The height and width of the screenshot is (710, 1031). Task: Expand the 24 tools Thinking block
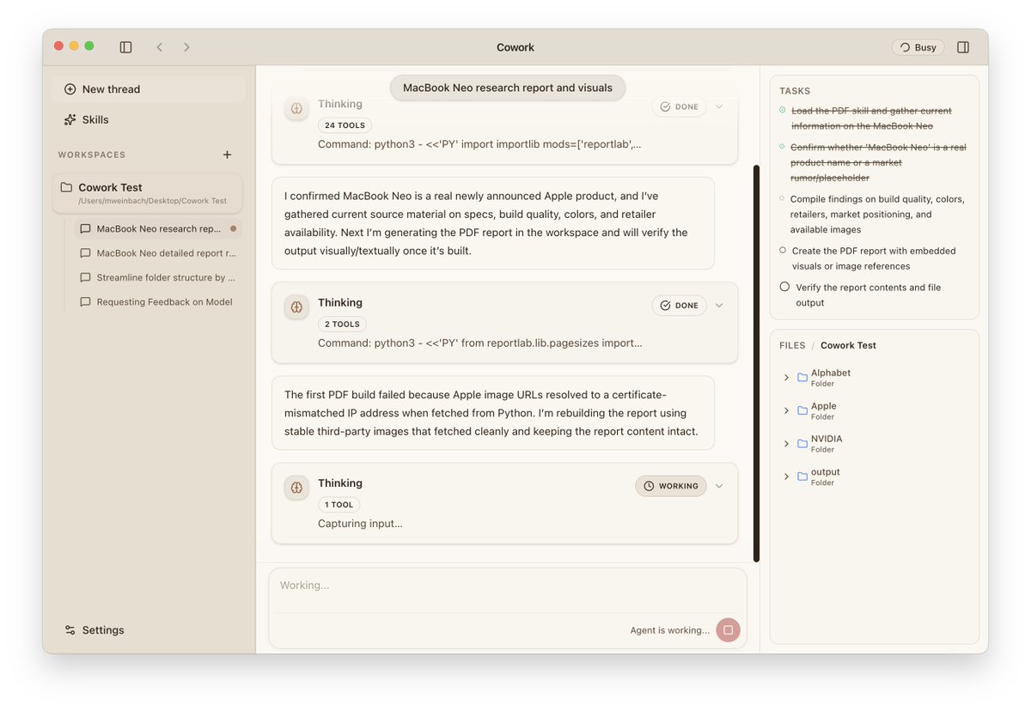(x=719, y=107)
